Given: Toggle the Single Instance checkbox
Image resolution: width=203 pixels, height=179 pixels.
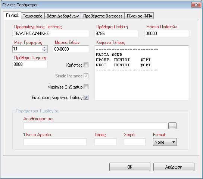Looking at the screenshot, I should point(86,76).
